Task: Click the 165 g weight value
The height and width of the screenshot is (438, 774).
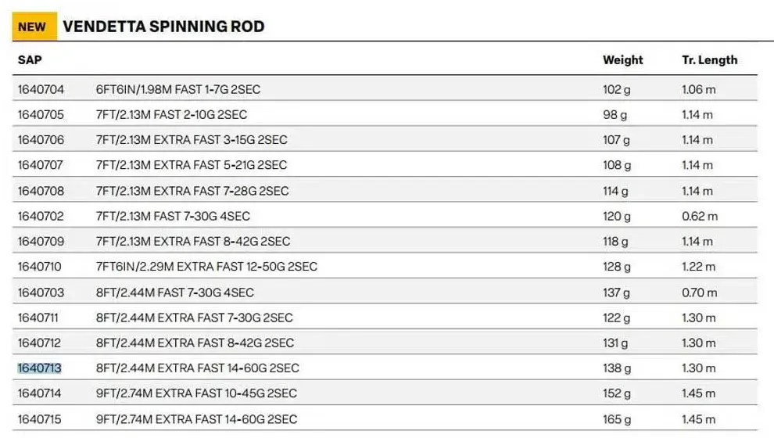Action: pyautogui.click(x=617, y=419)
